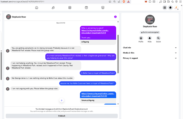Click the chat message scrollbar thumb
The height and width of the screenshot is (119, 183).
click(118, 54)
